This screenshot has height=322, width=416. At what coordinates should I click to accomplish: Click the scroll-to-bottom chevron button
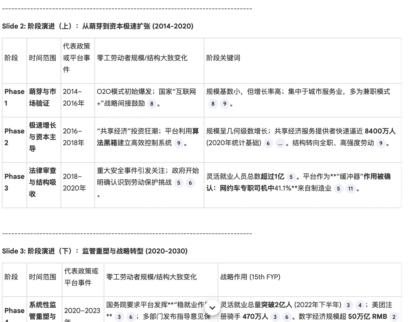[212, 308]
